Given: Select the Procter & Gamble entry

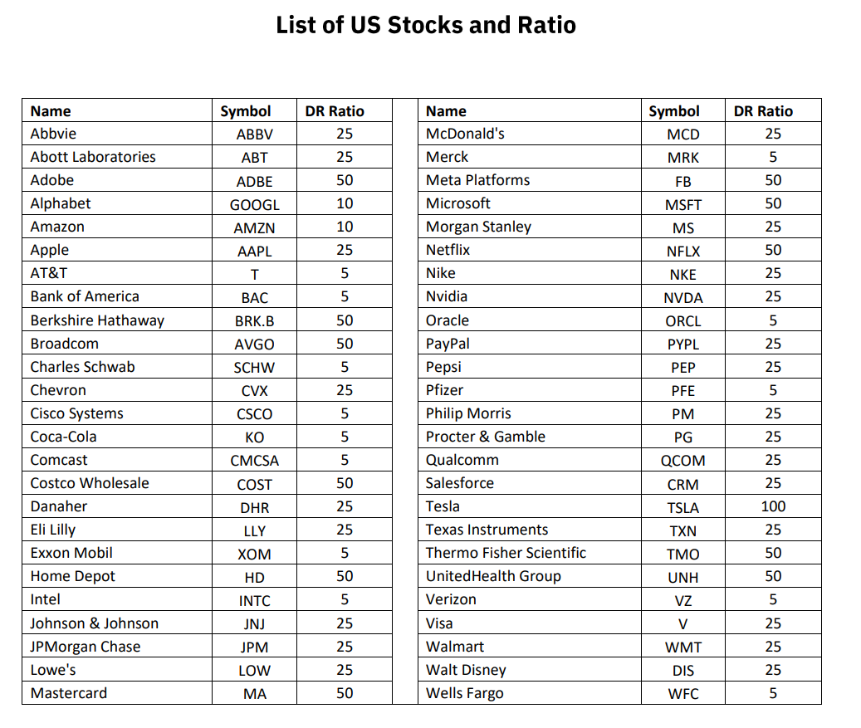Looking at the screenshot, I should (486, 437).
